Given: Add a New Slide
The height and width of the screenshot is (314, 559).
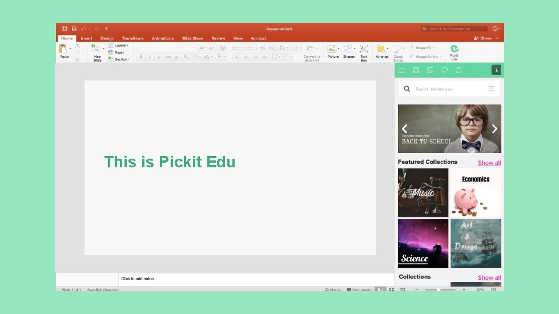Looking at the screenshot, I should 96,52.
